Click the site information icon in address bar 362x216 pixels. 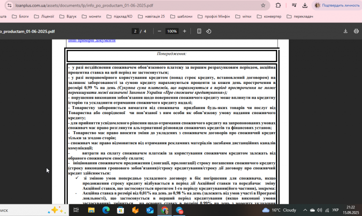pos(9,5)
